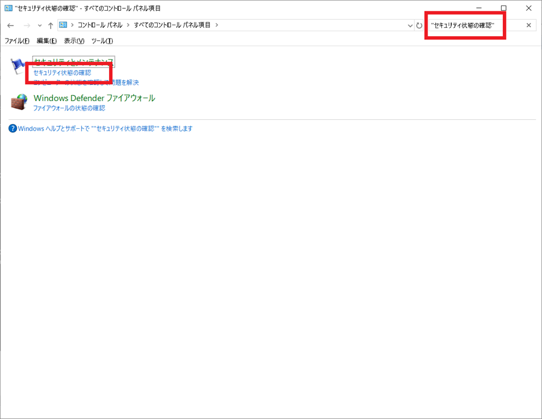Select the すべてのコントロール パネル項目 breadcrumb
This screenshot has height=419, width=542.
172,25
